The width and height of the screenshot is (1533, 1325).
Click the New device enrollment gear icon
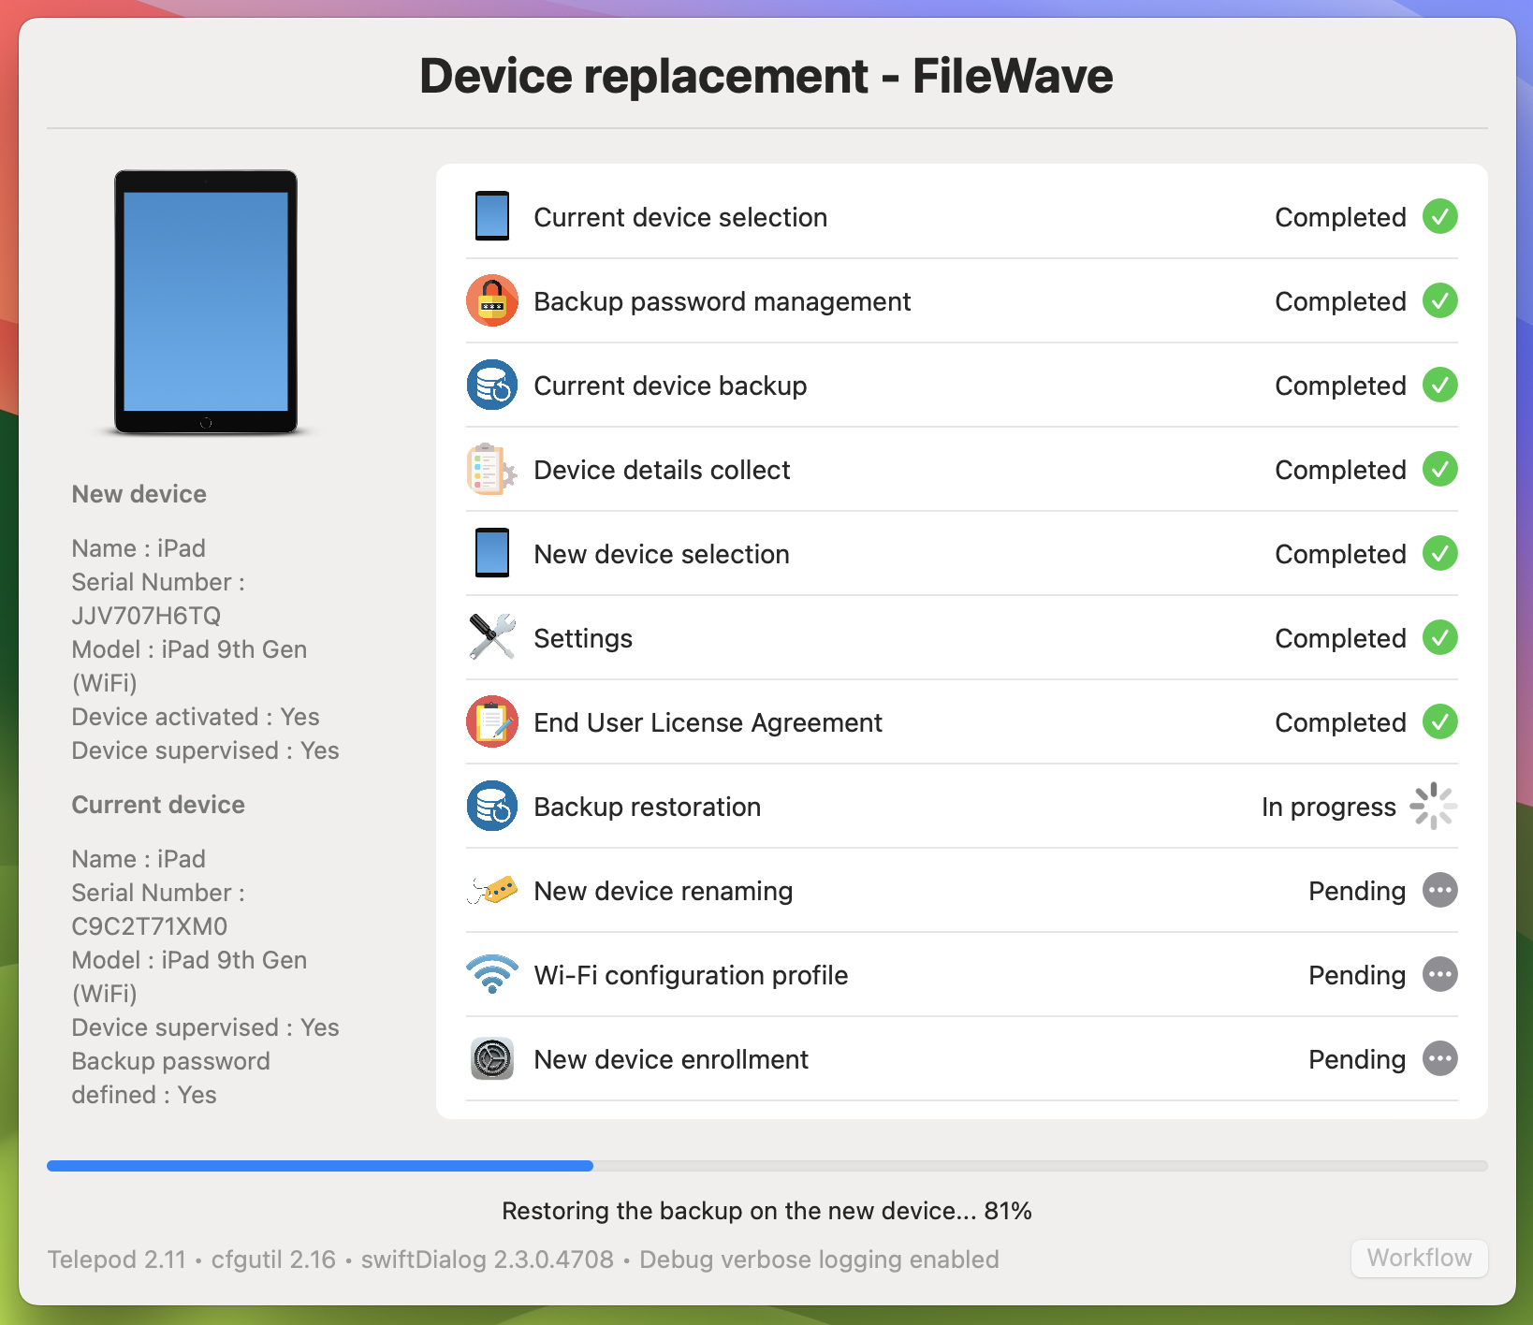[492, 1059]
